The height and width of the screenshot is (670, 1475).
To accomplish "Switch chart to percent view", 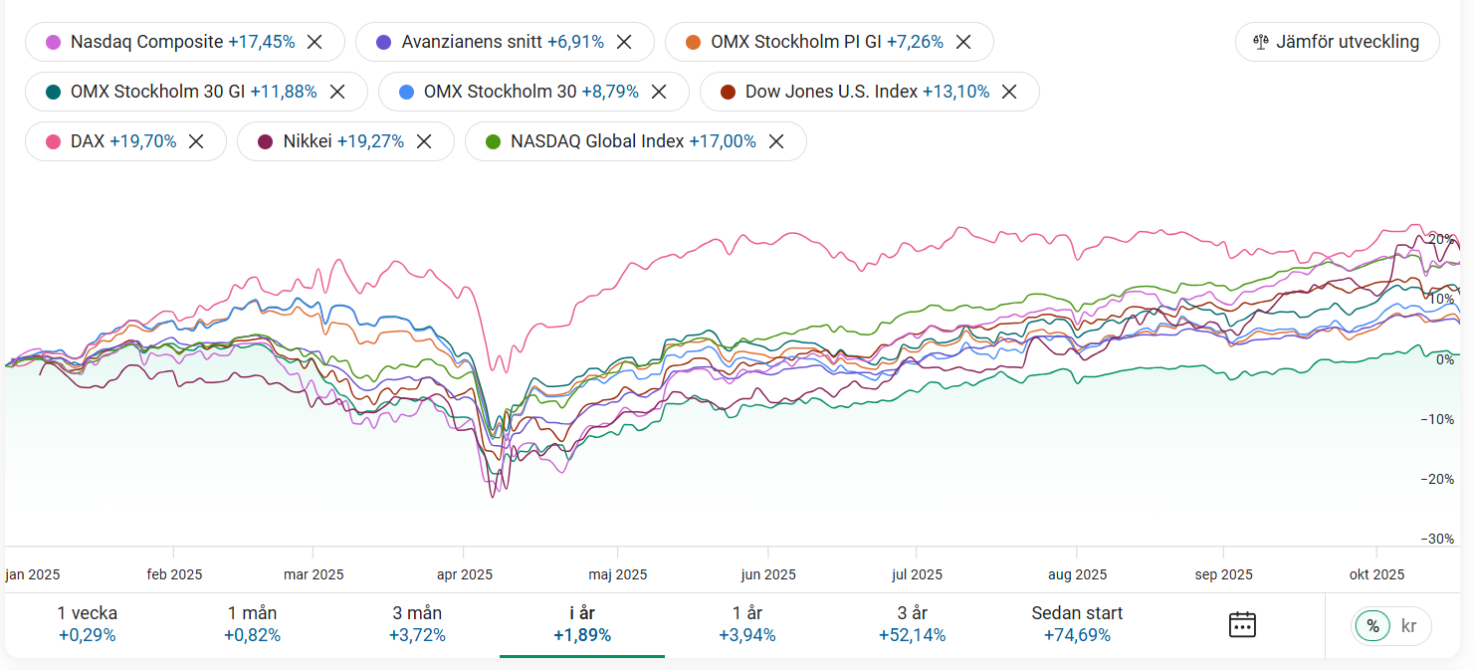I will [1372, 626].
